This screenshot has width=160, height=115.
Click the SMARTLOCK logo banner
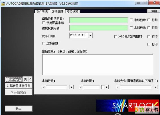(128, 106)
